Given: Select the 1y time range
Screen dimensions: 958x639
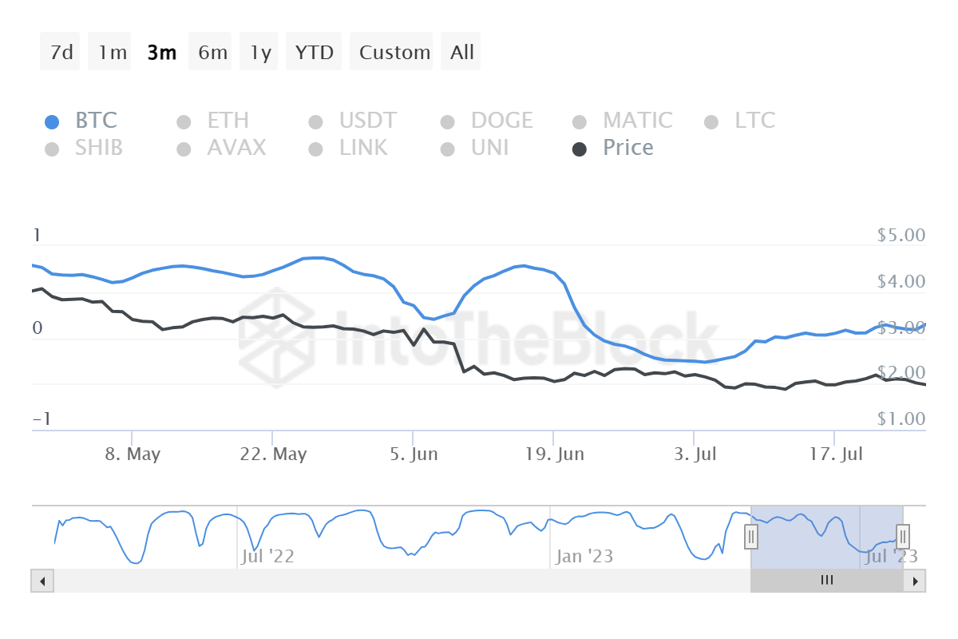Looking at the screenshot, I should pyautogui.click(x=260, y=53).
